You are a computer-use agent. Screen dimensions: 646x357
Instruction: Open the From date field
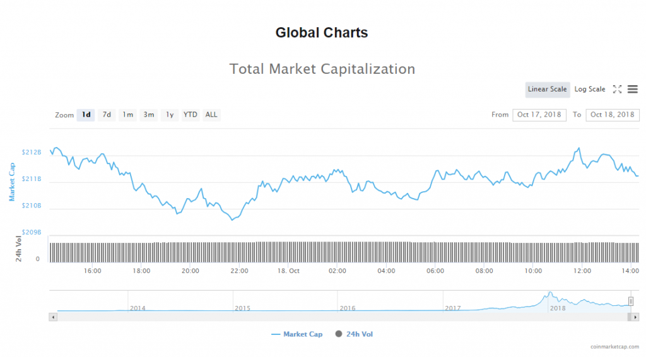pyautogui.click(x=539, y=115)
